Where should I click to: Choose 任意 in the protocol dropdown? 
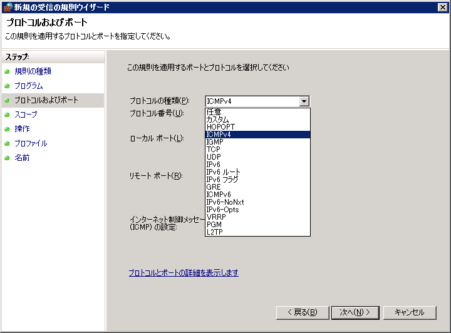213,112
